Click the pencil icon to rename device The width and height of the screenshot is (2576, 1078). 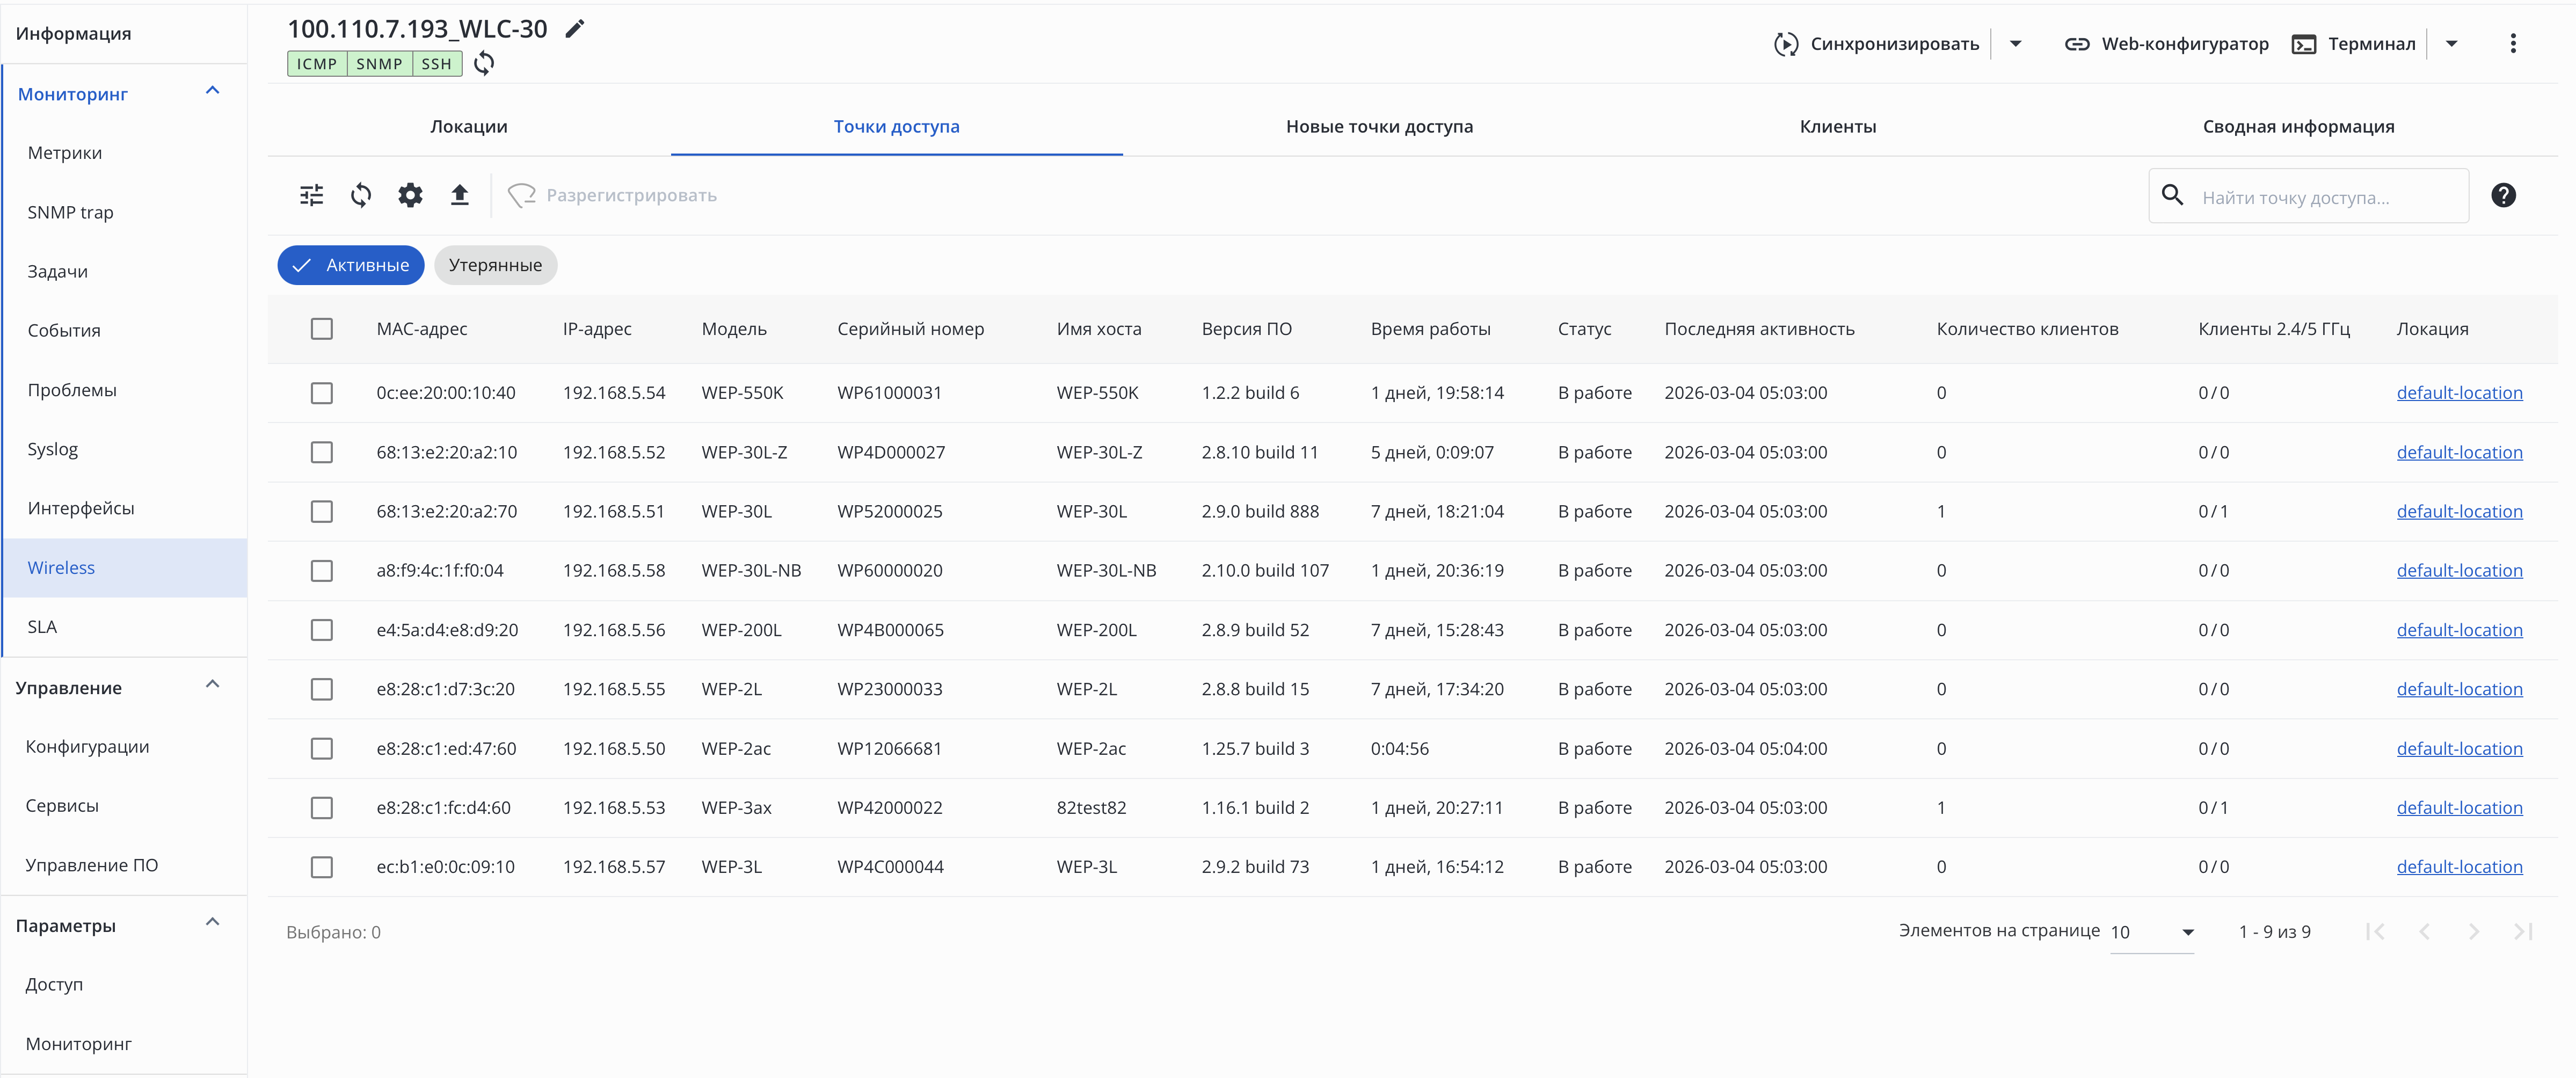pos(574,29)
